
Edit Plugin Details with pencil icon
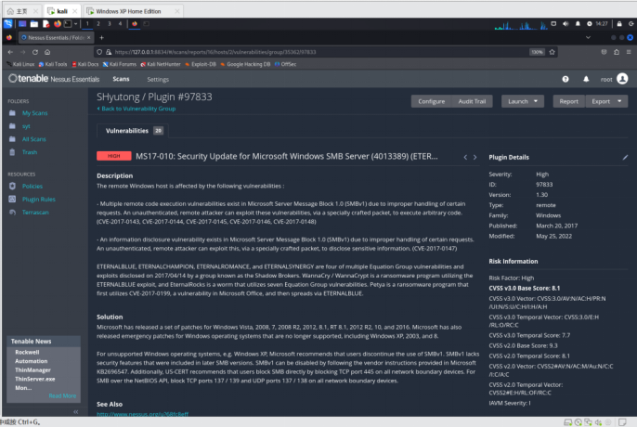pyautogui.click(x=625, y=158)
